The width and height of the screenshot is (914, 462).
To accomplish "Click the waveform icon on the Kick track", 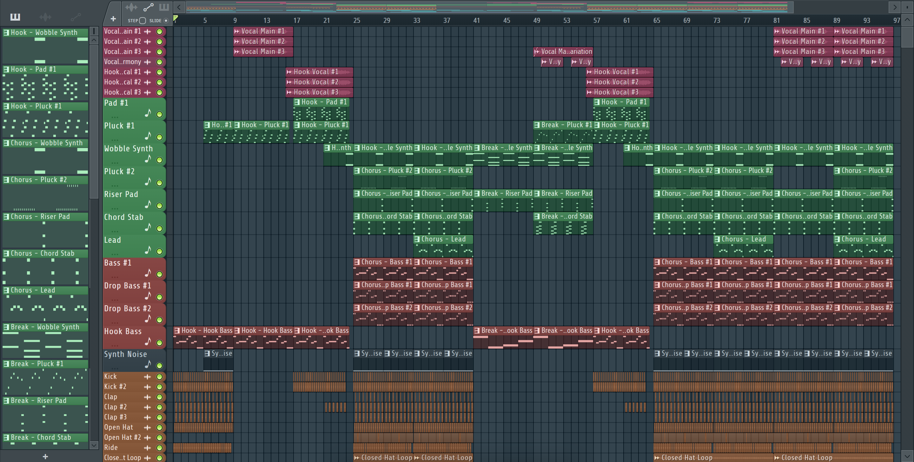I will 148,376.
